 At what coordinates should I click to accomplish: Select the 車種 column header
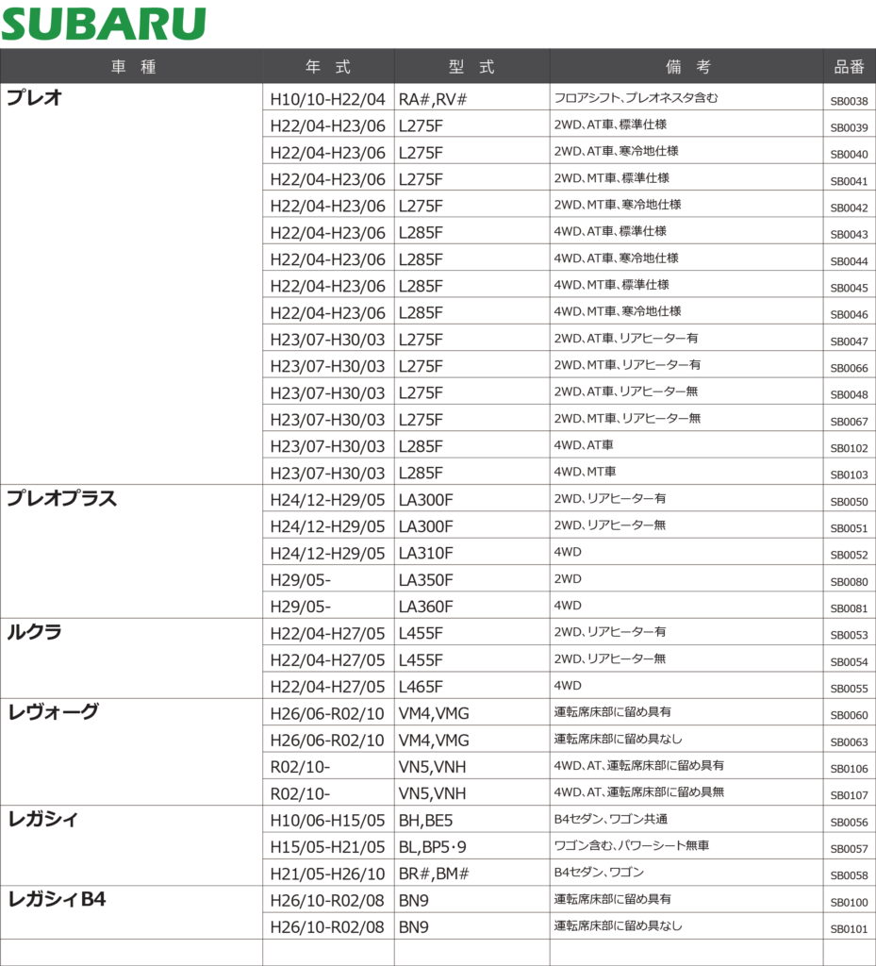[x=131, y=67]
